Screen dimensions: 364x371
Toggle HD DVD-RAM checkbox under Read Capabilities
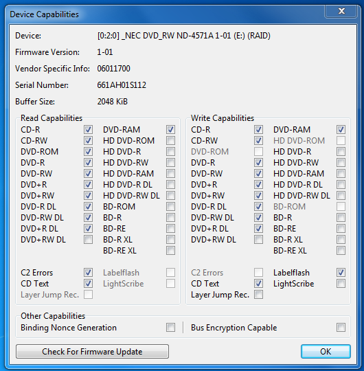(170, 174)
